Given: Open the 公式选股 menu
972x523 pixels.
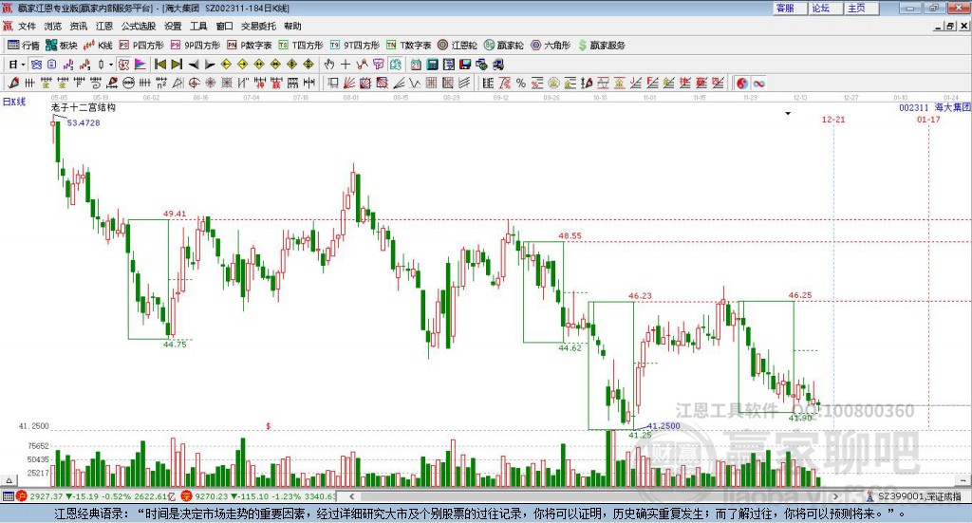Looking at the screenshot, I should point(139,26).
